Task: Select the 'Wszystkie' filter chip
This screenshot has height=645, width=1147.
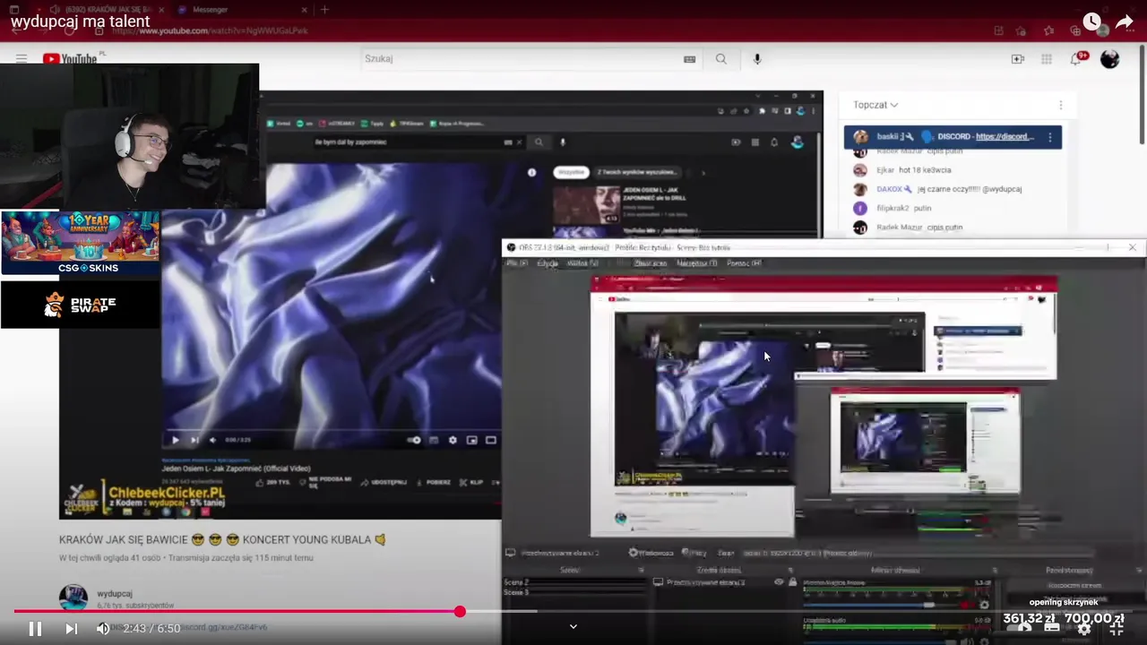Action: tap(570, 171)
